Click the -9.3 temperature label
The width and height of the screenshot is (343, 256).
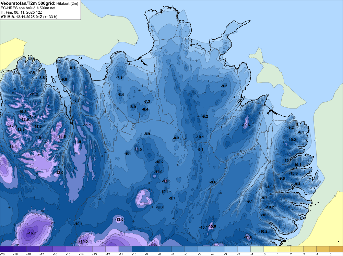pos(159,207)
